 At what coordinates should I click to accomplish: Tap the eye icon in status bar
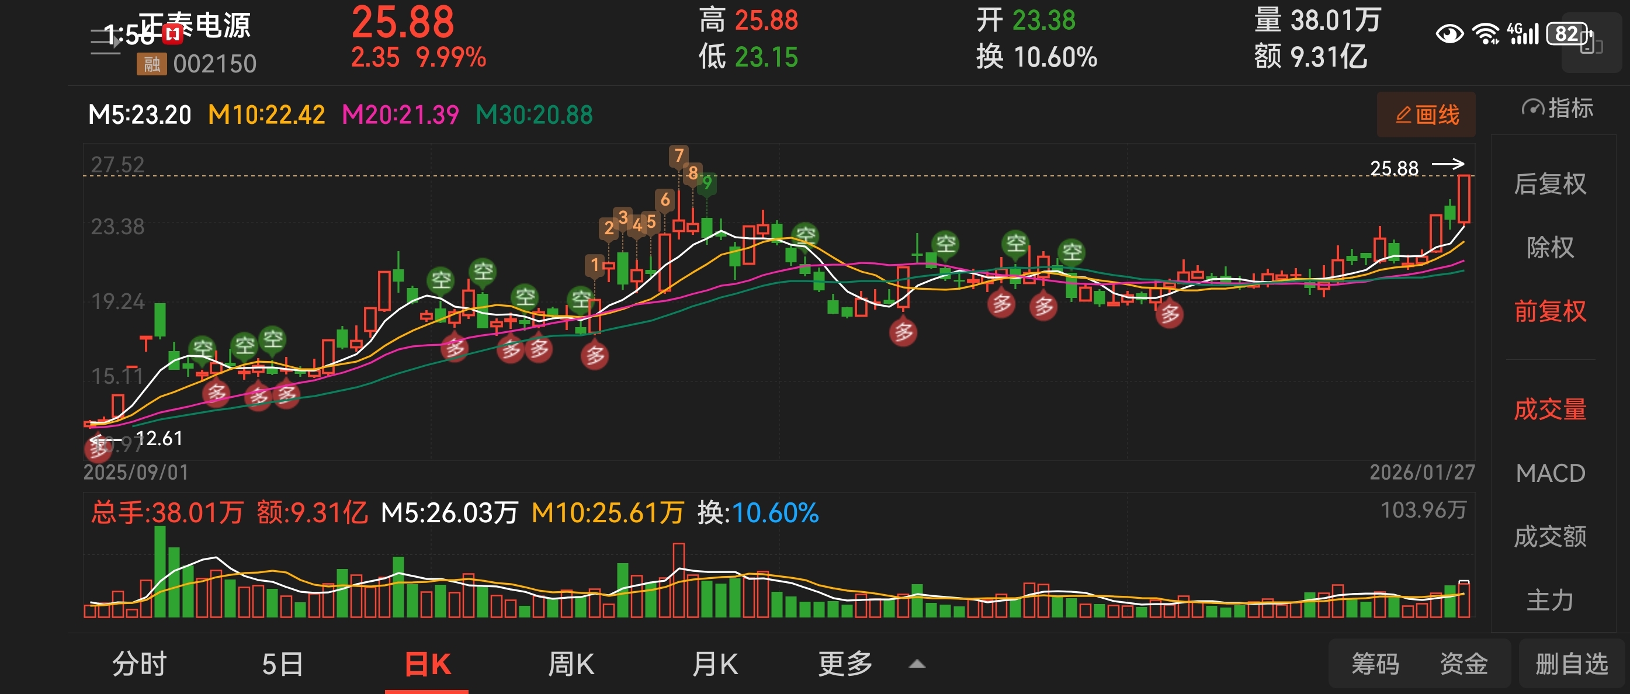1449,33
